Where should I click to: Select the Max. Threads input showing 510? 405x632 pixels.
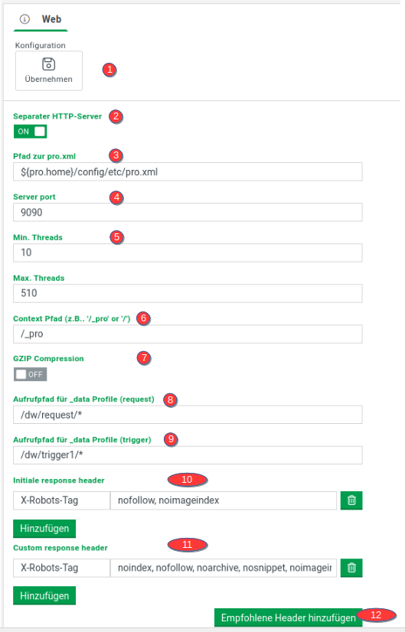click(188, 294)
